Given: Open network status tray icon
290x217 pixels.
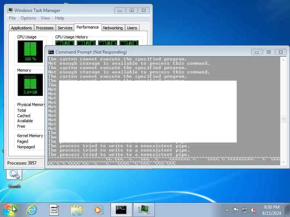Looking at the screenshot, I should coord(244,210).
